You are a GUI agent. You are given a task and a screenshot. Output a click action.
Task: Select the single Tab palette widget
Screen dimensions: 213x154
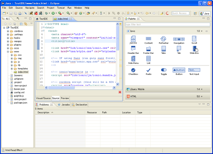point(179,50)
